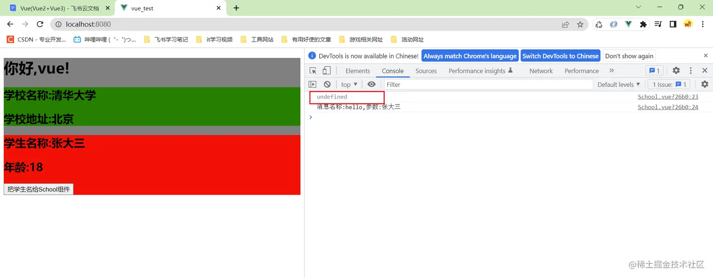The height and width of the screenshot is (278, 713).
Task: Reload the localhost page
Action: point(40,24)
